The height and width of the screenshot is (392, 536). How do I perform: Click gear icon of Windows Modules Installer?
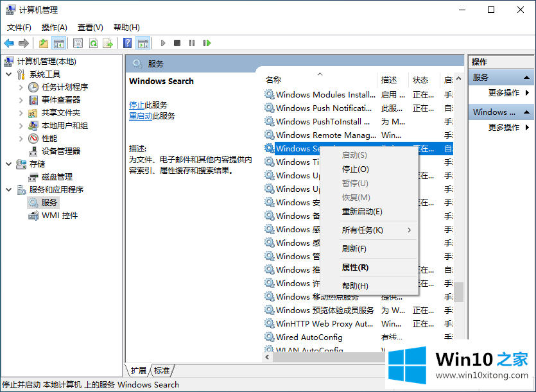tap(270, 94)
